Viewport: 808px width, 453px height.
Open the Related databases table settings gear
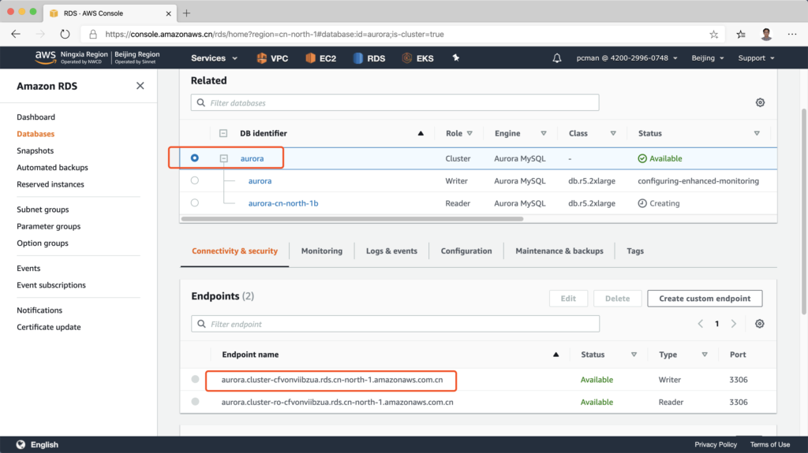(x=760, y=102)
